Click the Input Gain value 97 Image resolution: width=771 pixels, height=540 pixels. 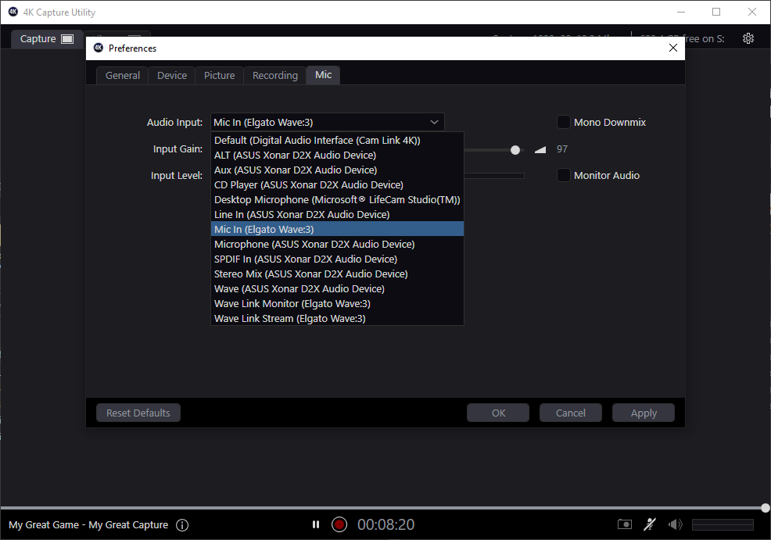[562, 149]
